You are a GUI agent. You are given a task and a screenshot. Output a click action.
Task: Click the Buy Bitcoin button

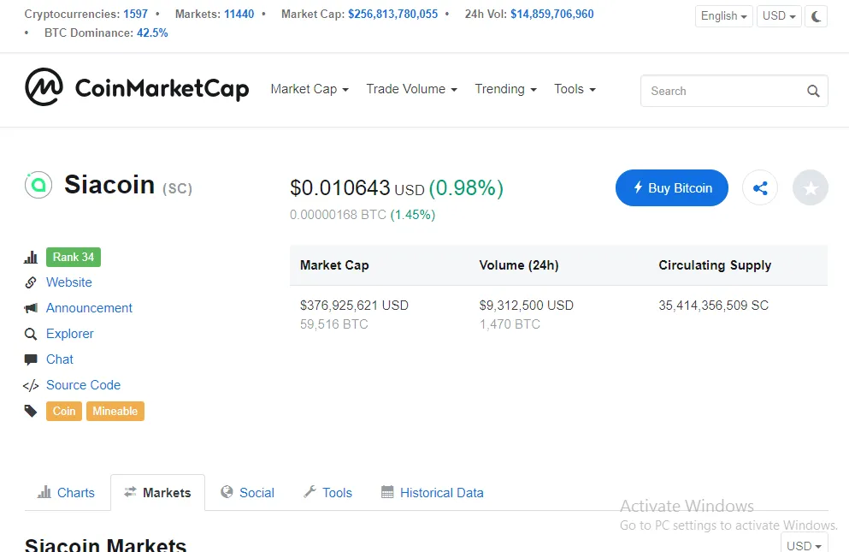(671, 188)
